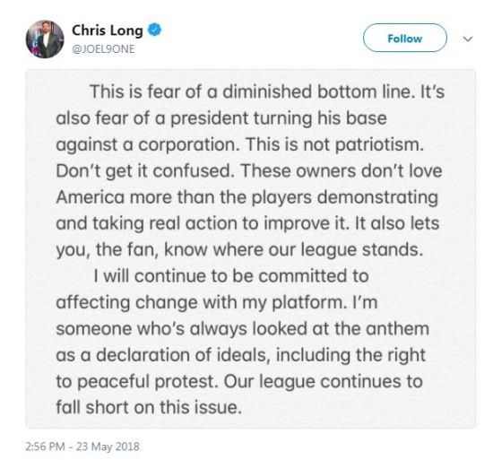This screenshot has width=493, height=460.
Task: Click the blue verified badge
Action: click(155, 30)
